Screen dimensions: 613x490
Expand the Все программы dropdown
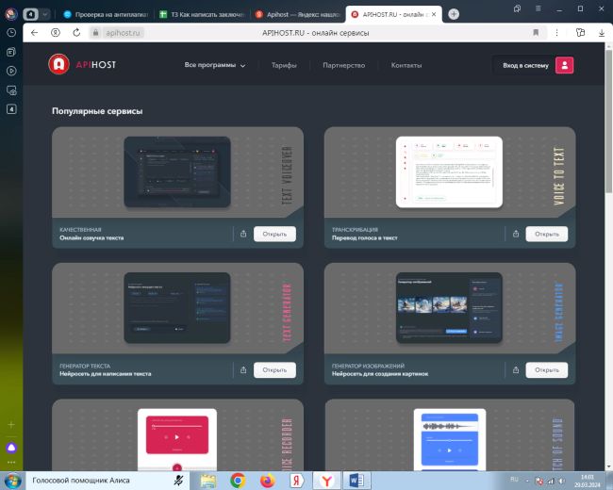point(215,65)
